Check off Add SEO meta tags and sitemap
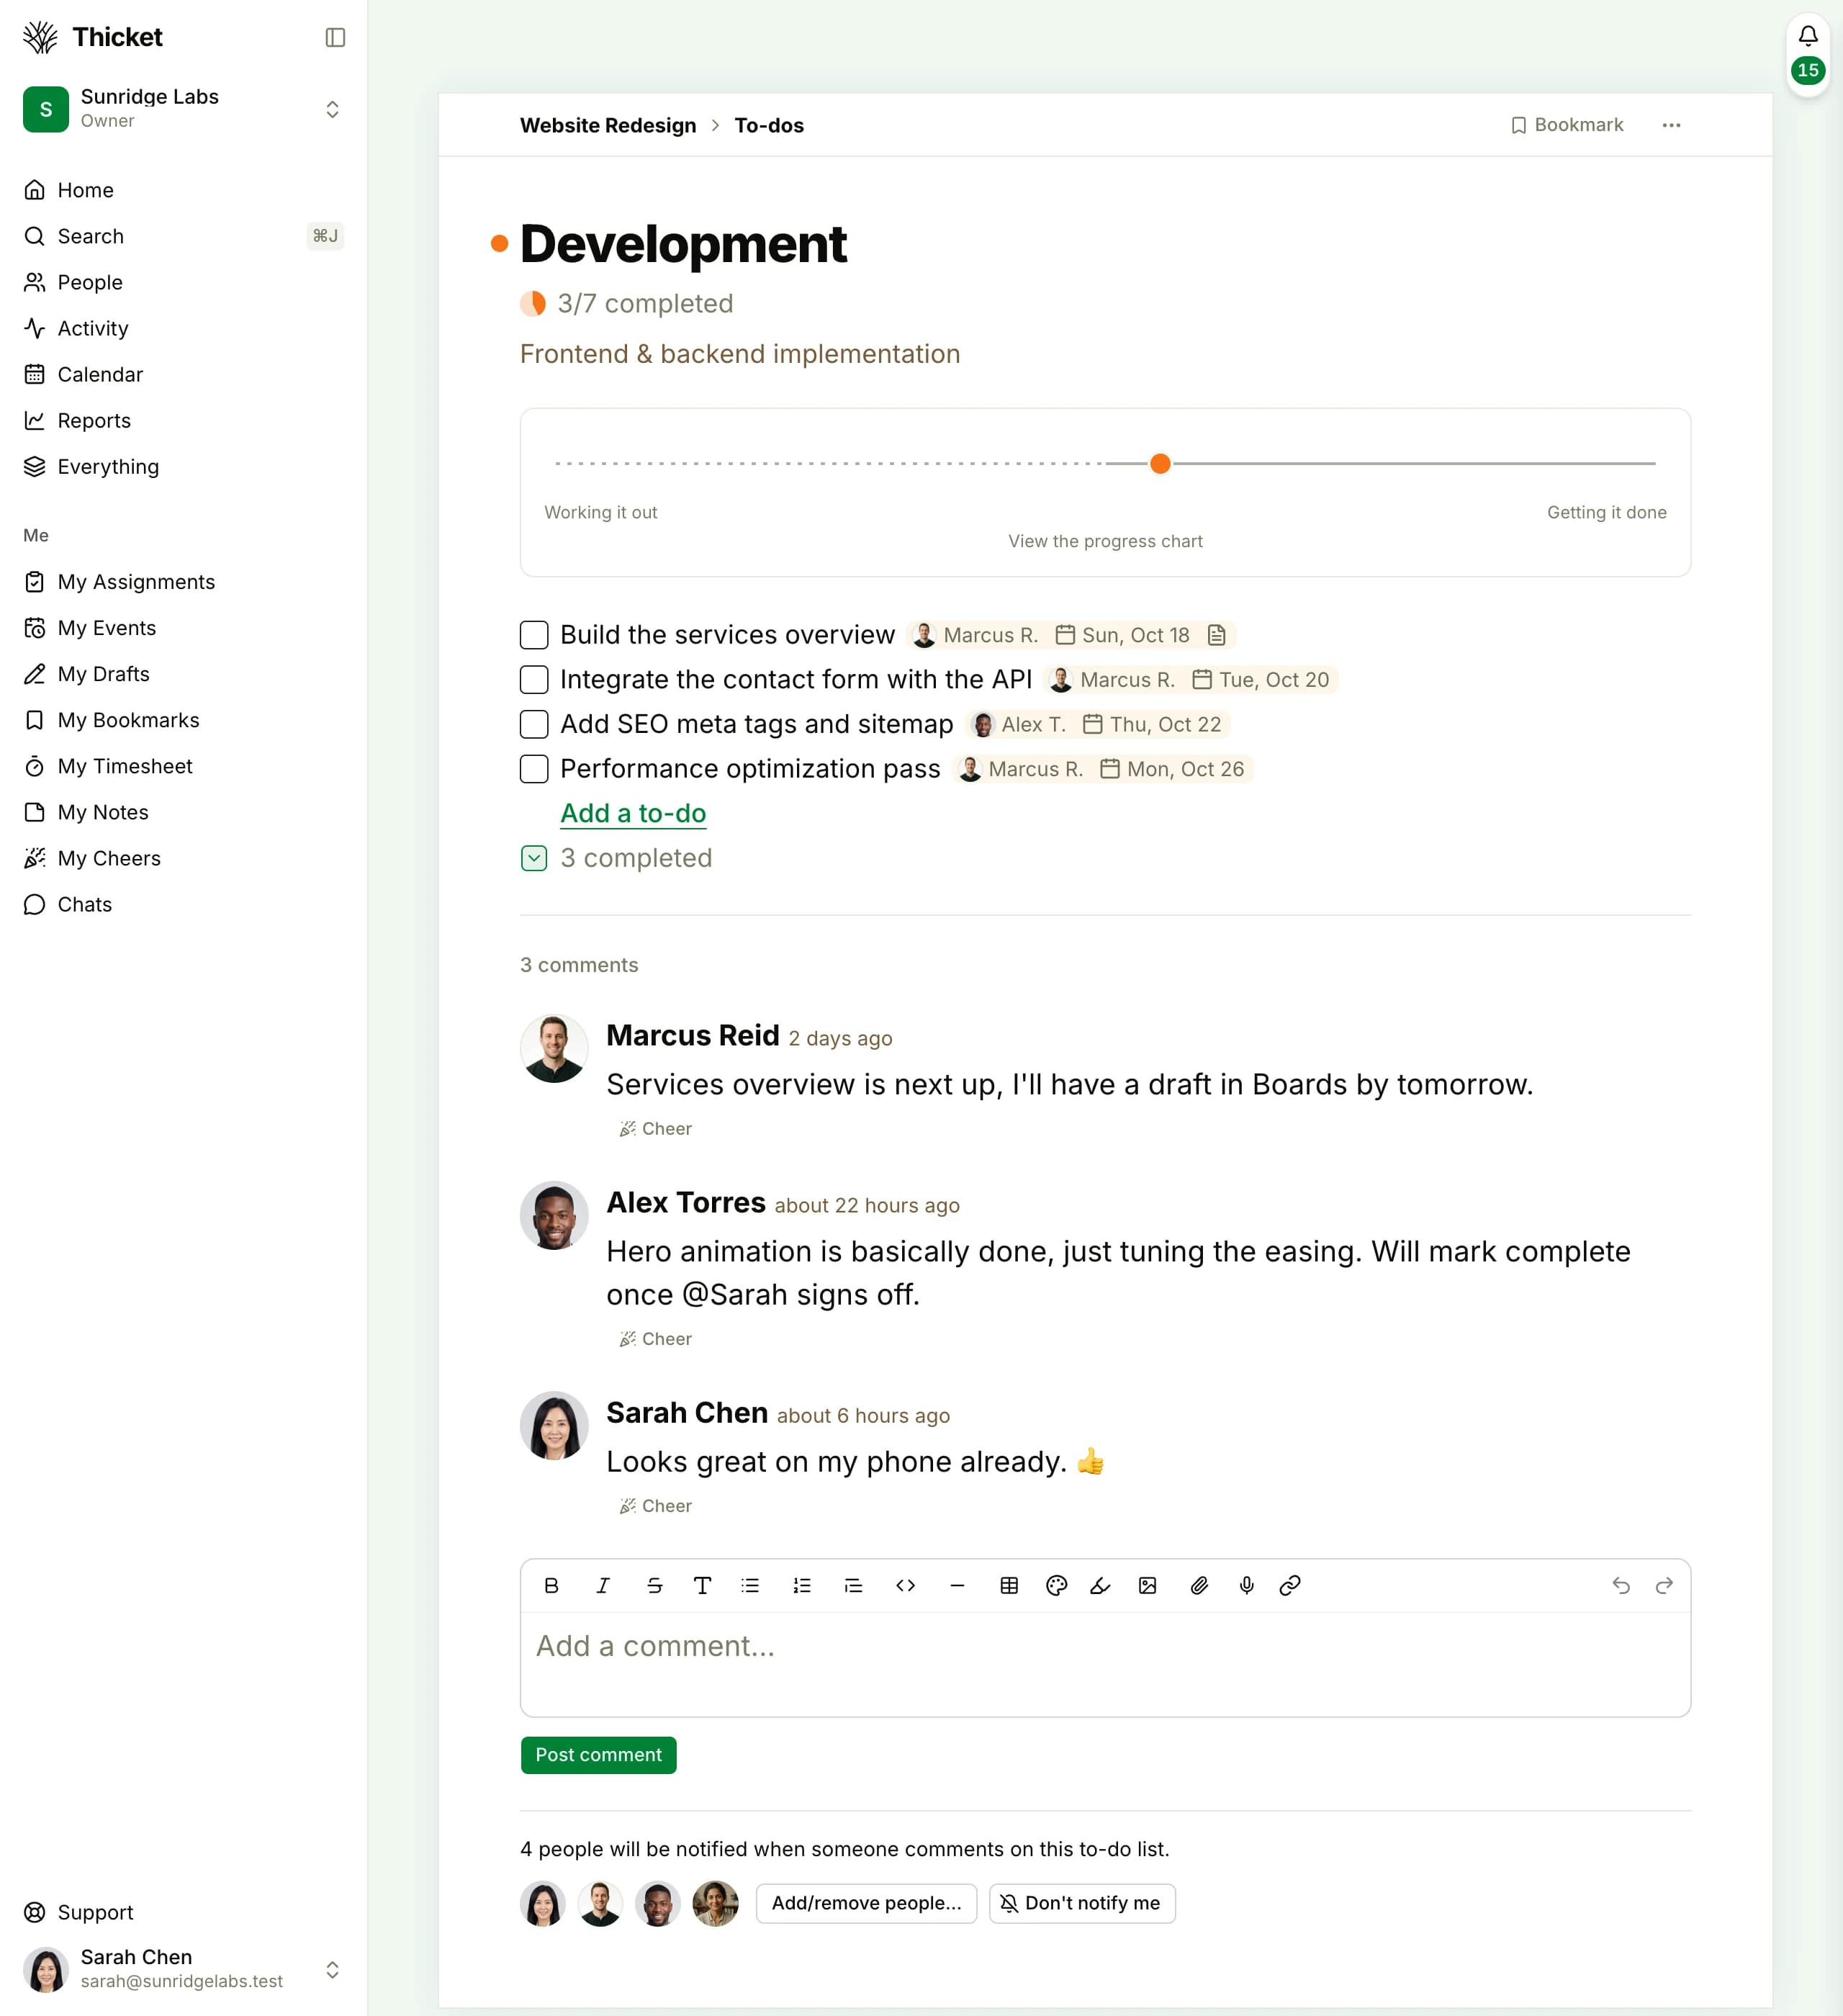Image resolution: width=1843 pixels, height=2016 pixels. (534, 724)
